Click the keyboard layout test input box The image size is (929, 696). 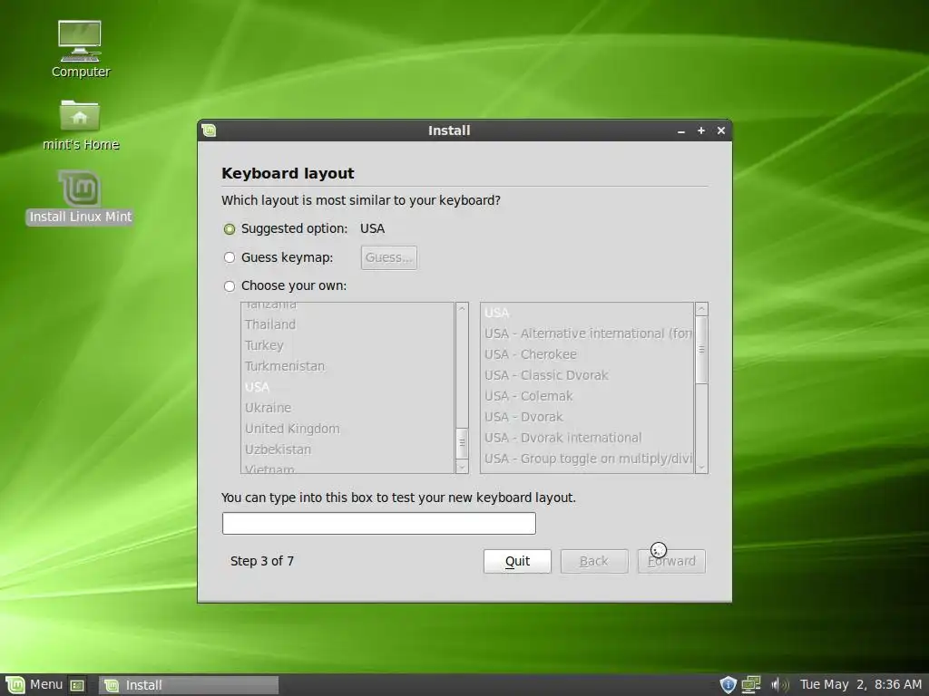379,524
